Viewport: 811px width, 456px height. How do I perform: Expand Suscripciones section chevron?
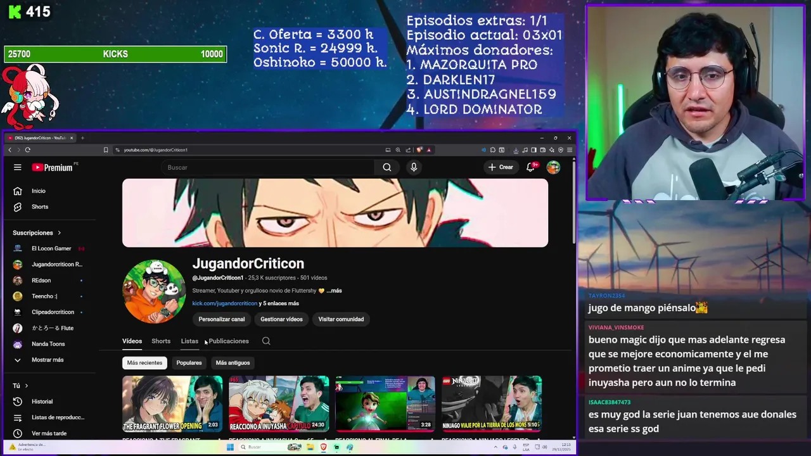[60, 232]
